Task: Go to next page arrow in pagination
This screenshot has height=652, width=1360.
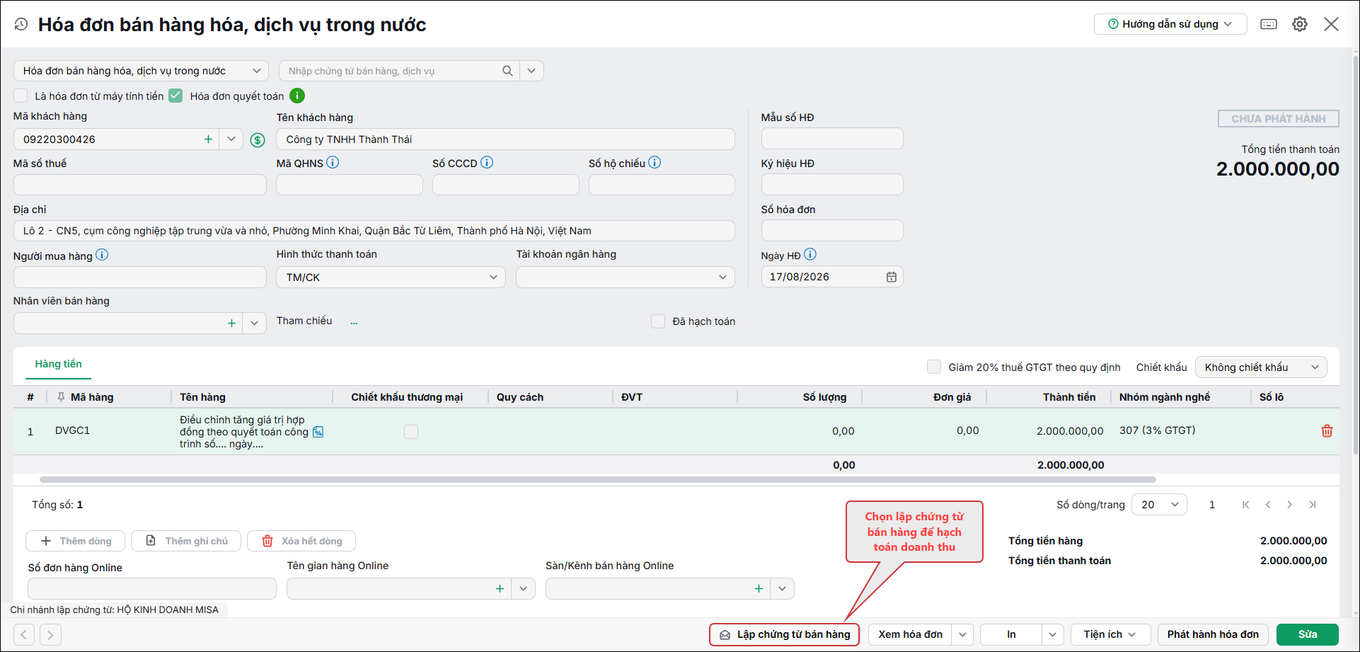Action: pos(1290,505)
